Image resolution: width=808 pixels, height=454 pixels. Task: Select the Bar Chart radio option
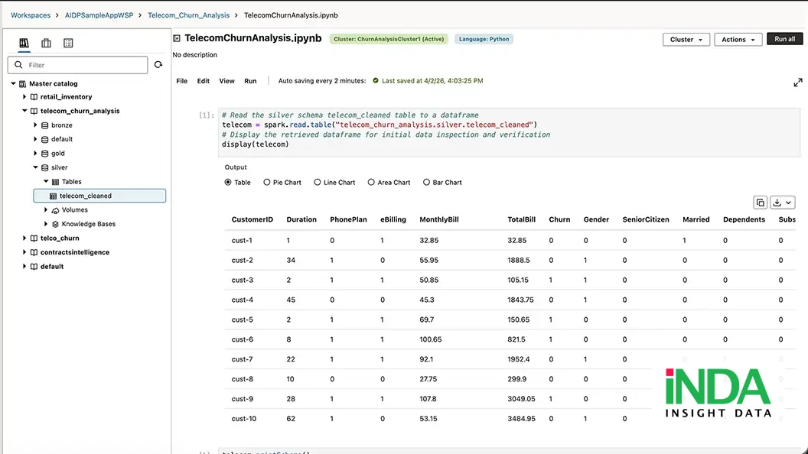pos(426,182)
